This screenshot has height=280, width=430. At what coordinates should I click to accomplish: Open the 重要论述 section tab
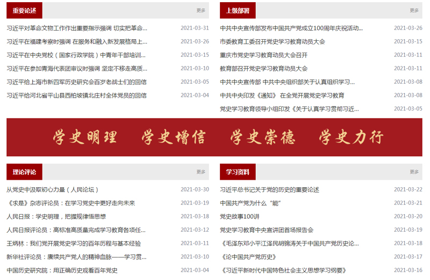[x=24, y=10]
